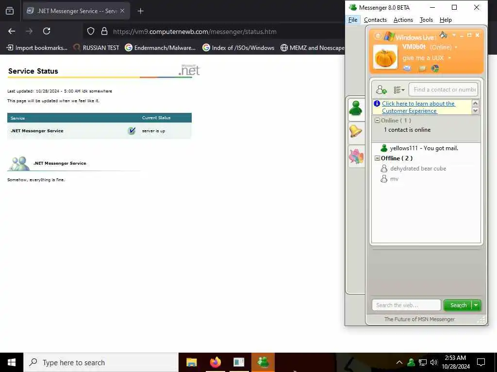
Task: Click the offline icon beside dehydrated bear cube
Action: coord(384,169)
